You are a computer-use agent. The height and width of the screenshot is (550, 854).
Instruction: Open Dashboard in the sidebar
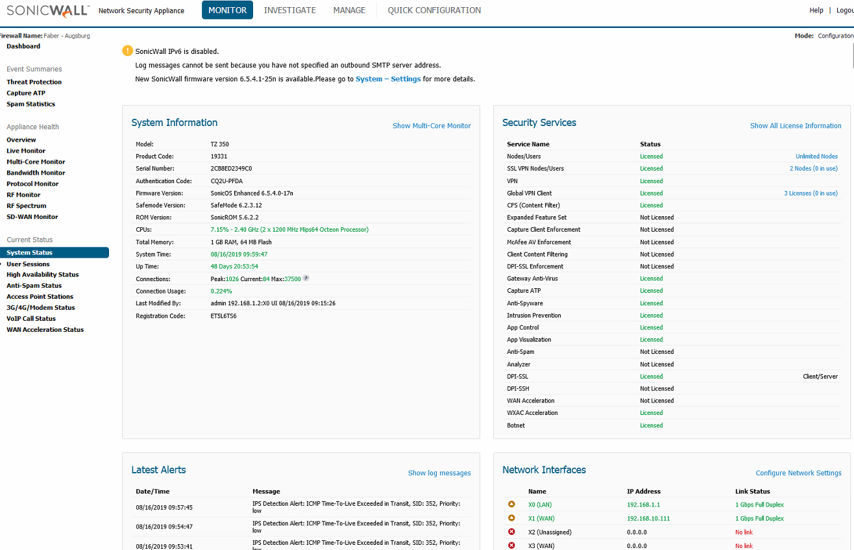tap(23, 47)
